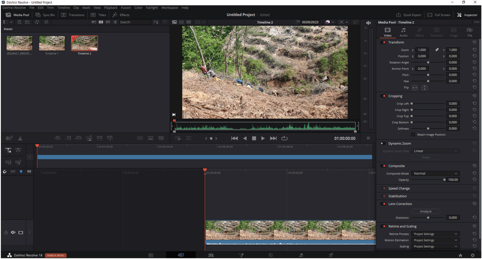Viewport: 482px width, 259px height.
Task: Click the Rotation Angle slider
Action: 428,62
